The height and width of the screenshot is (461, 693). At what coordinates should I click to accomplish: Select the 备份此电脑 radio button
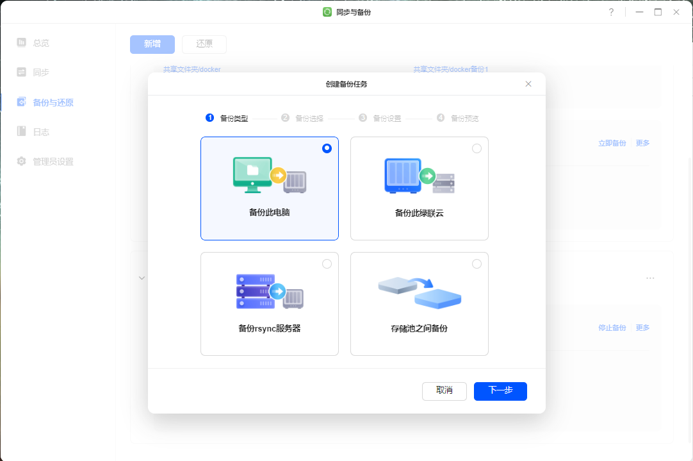[x=327, y=148]
